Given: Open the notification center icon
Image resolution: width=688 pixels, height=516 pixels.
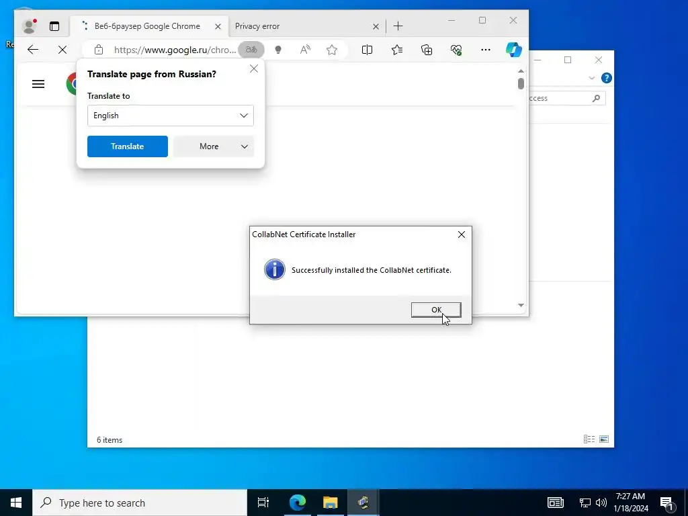Looking at the screenshot, I should tap(667, 503).
